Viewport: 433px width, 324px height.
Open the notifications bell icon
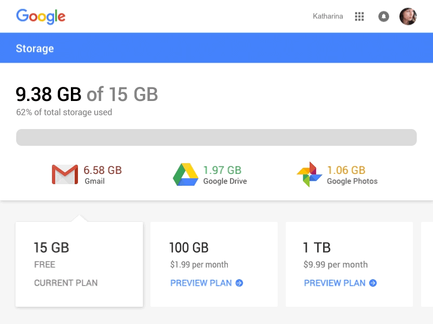384,16
